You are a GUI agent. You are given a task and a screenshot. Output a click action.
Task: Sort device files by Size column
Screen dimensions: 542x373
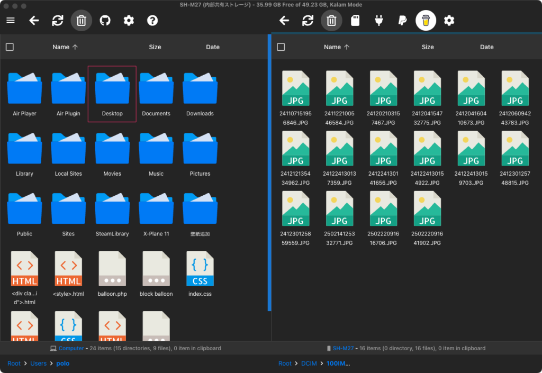click(428, 47)
